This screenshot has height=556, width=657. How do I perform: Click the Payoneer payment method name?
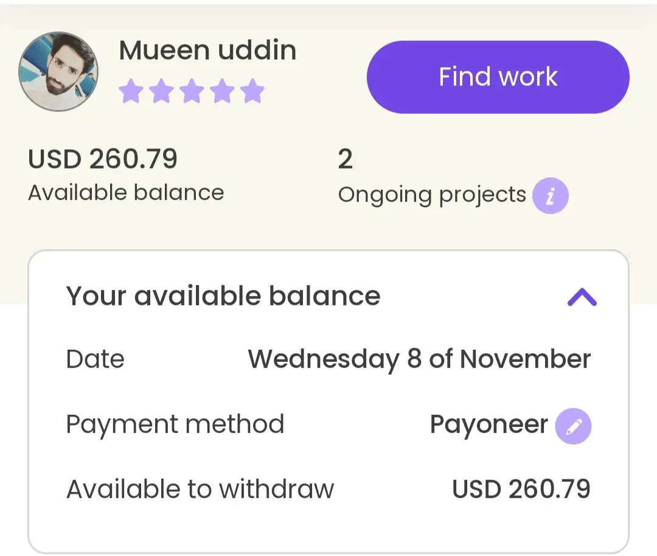(x=488, y=425)
